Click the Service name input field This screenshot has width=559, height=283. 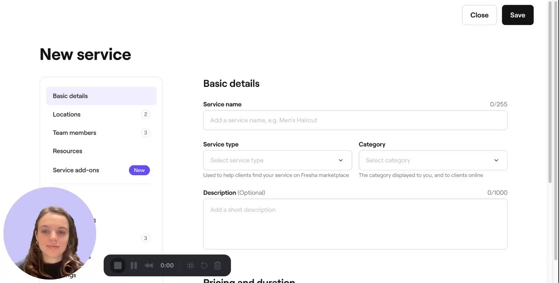[x=355, y=120]
